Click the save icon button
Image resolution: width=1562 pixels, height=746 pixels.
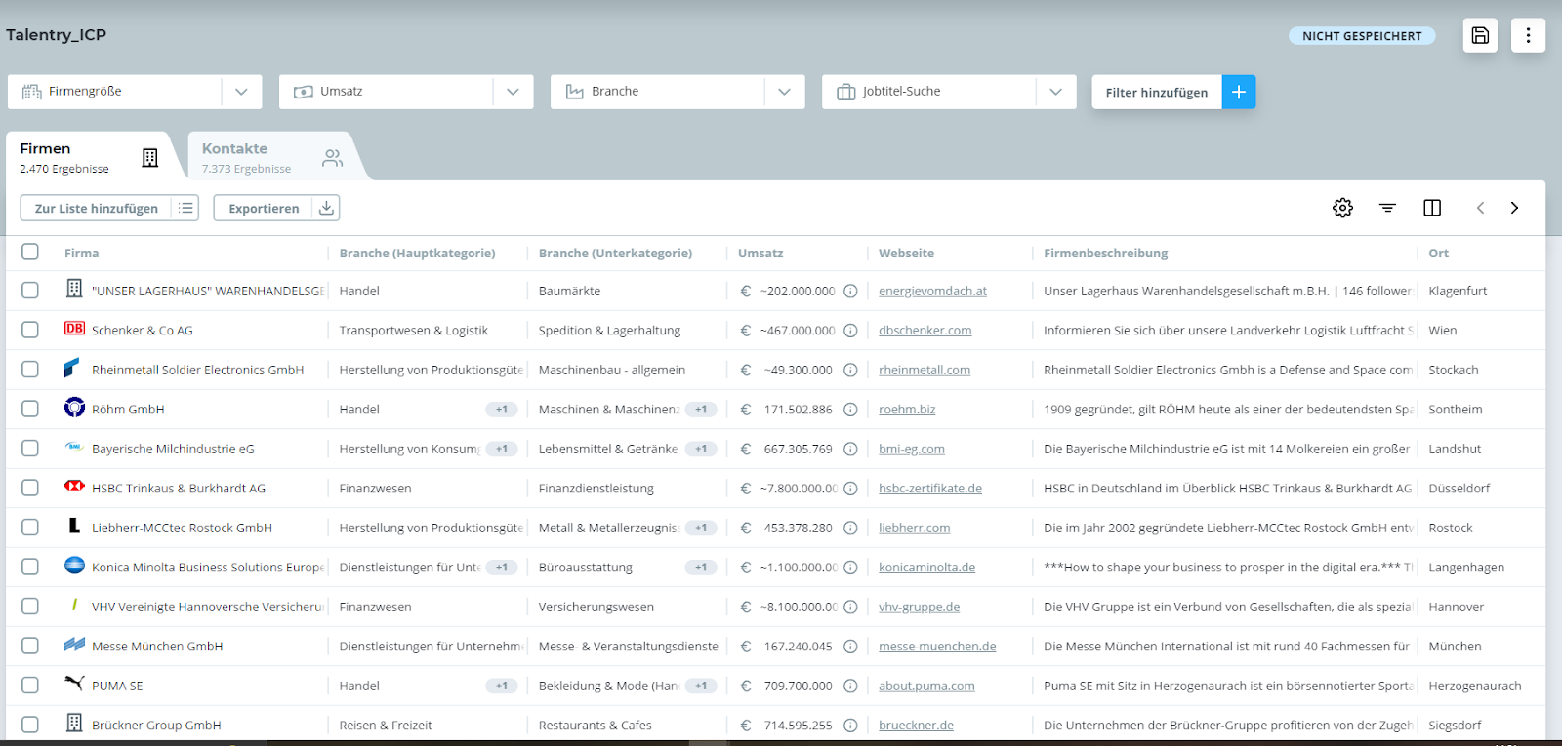tap(1480, 35)
